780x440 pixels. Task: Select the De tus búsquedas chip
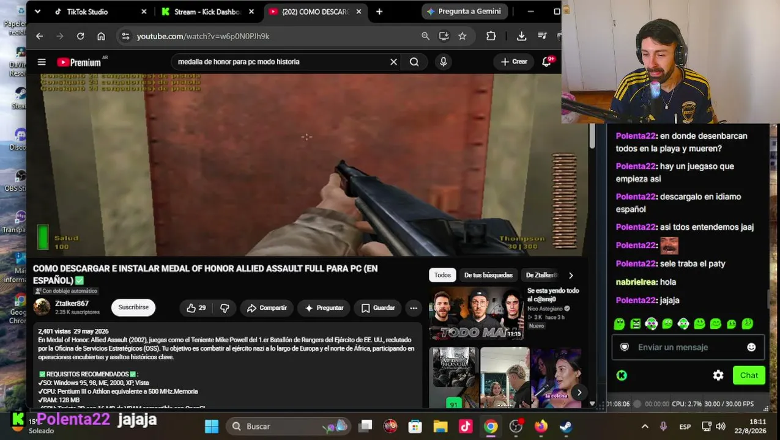tap(488, 275)
